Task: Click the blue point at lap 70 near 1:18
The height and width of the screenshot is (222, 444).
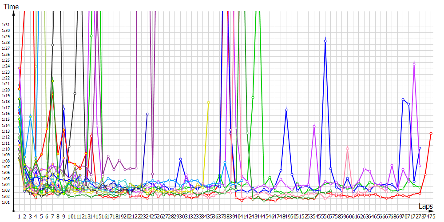Action: [x=403, y=99]
